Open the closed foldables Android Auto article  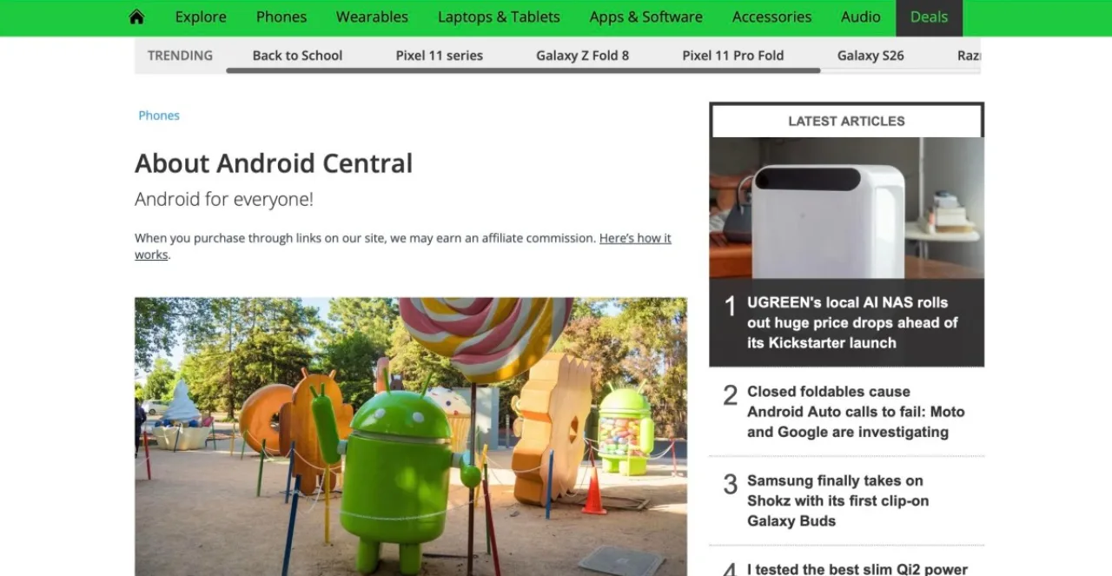856,412
